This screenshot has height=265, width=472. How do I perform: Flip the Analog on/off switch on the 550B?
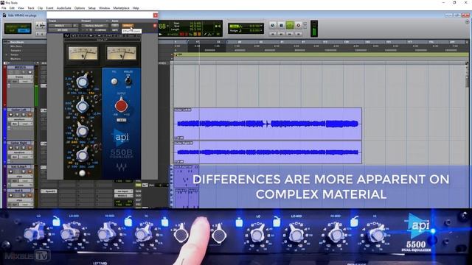(128, 80)
